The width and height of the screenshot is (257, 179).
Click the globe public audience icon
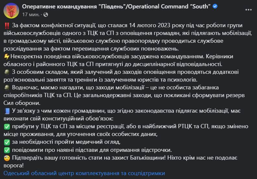pos(45,15)
